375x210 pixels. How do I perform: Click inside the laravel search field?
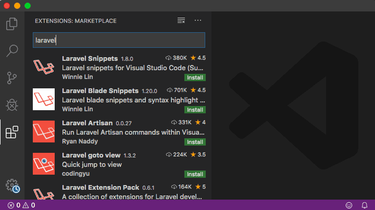[119, 40]
